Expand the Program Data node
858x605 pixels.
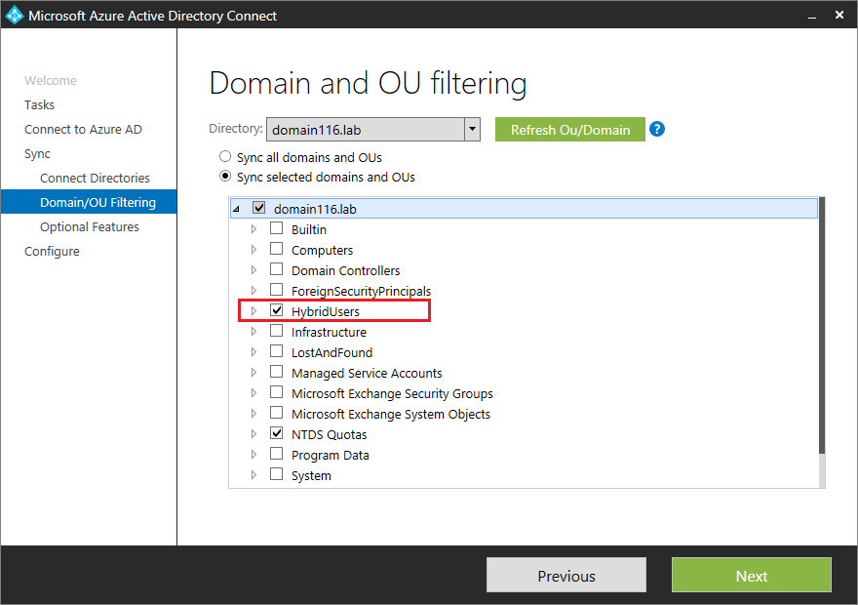pos(253,455)
